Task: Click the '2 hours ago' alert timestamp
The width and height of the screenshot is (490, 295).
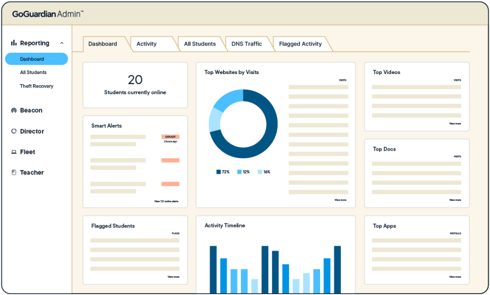Action: point(171,142)
